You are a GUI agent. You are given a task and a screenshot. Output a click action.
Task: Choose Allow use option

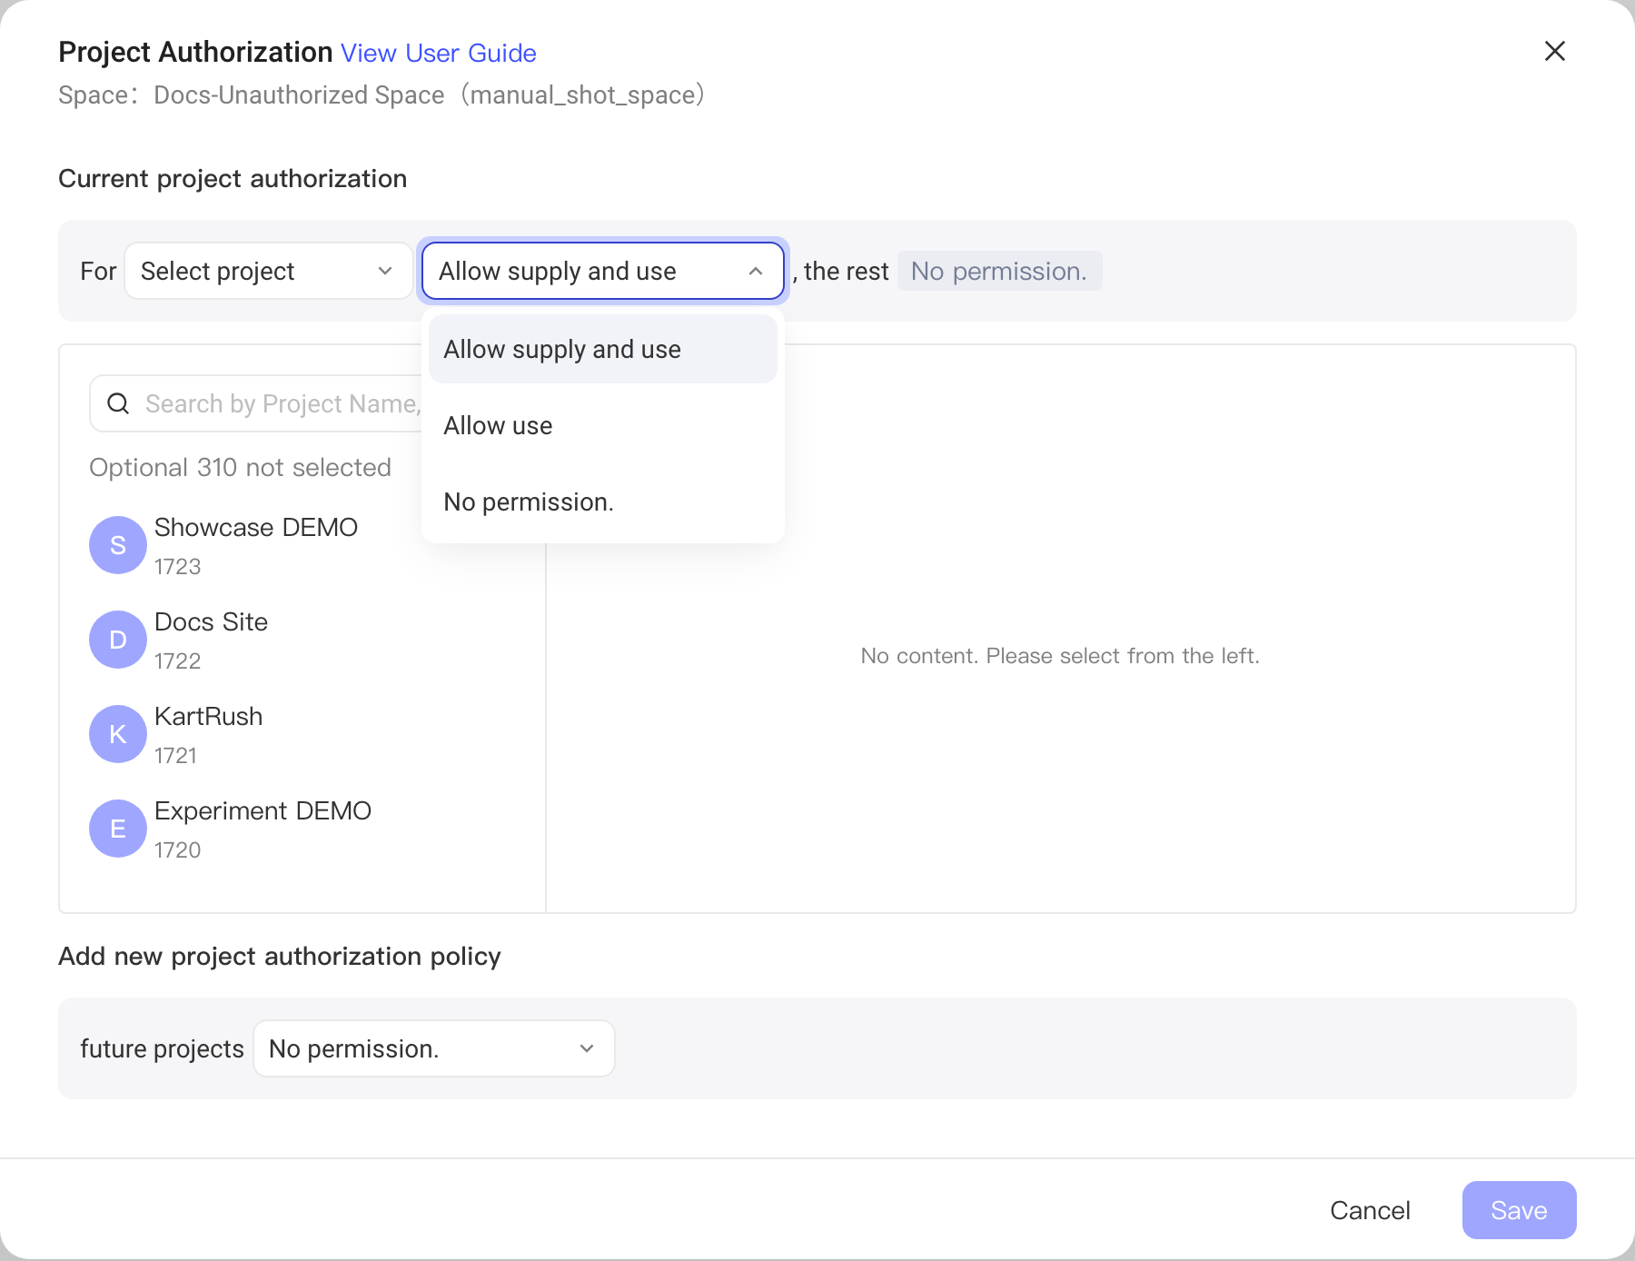(603, 425)
